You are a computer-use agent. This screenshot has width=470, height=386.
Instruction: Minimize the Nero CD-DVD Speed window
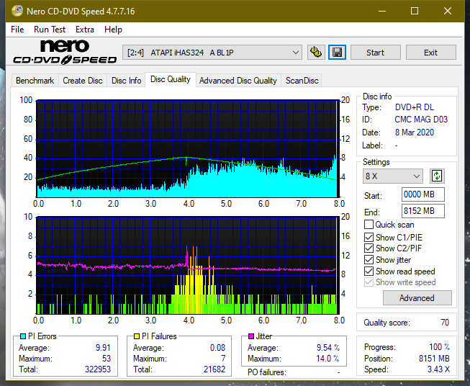tap(382, 11)
